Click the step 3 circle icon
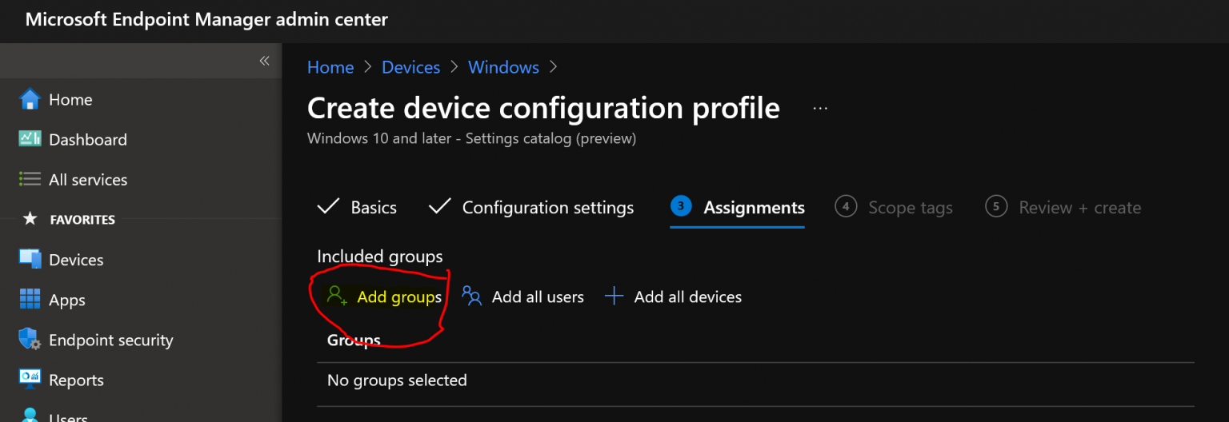The height and width of the screenshot is (422, 1229). 680,206
